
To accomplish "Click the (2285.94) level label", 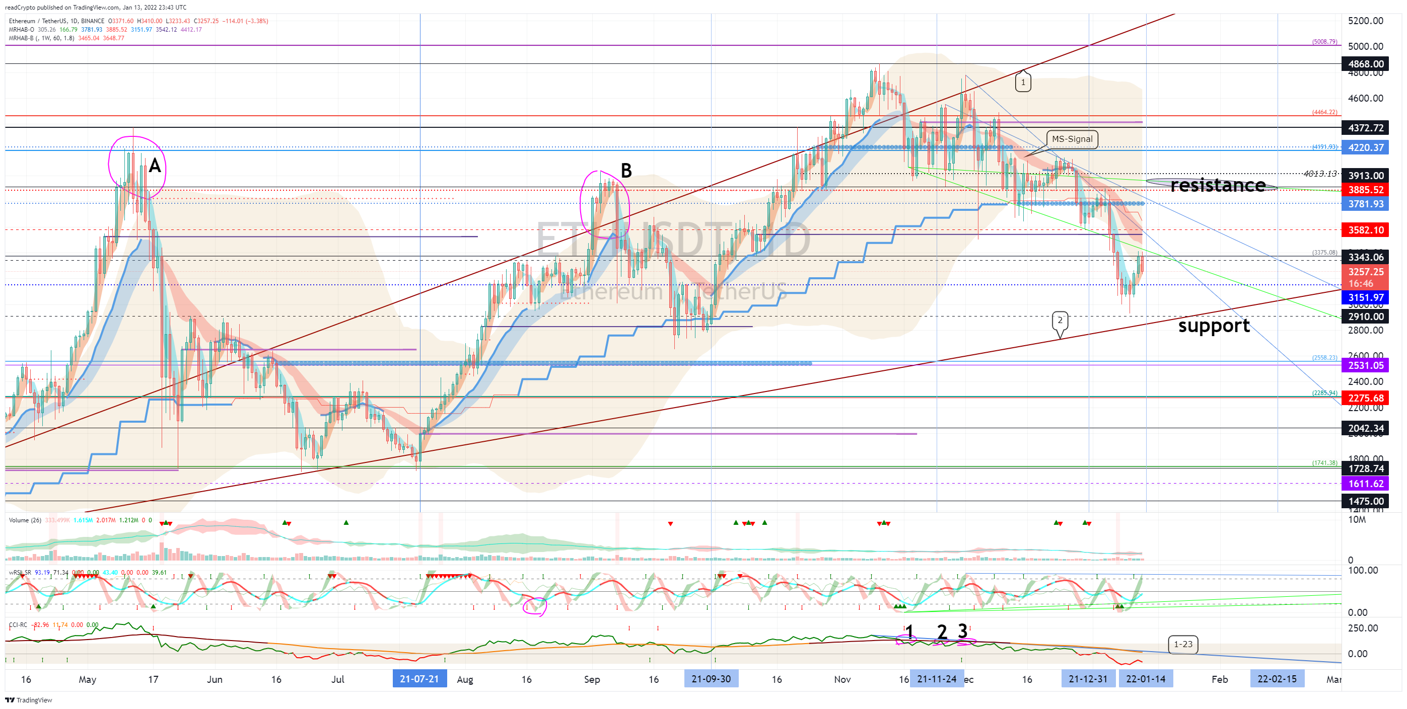I will coord(1325,392).
